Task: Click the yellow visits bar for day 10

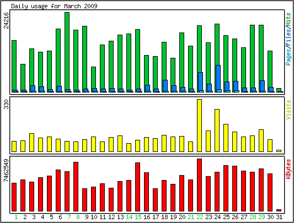Action: (x=94, y=144)
